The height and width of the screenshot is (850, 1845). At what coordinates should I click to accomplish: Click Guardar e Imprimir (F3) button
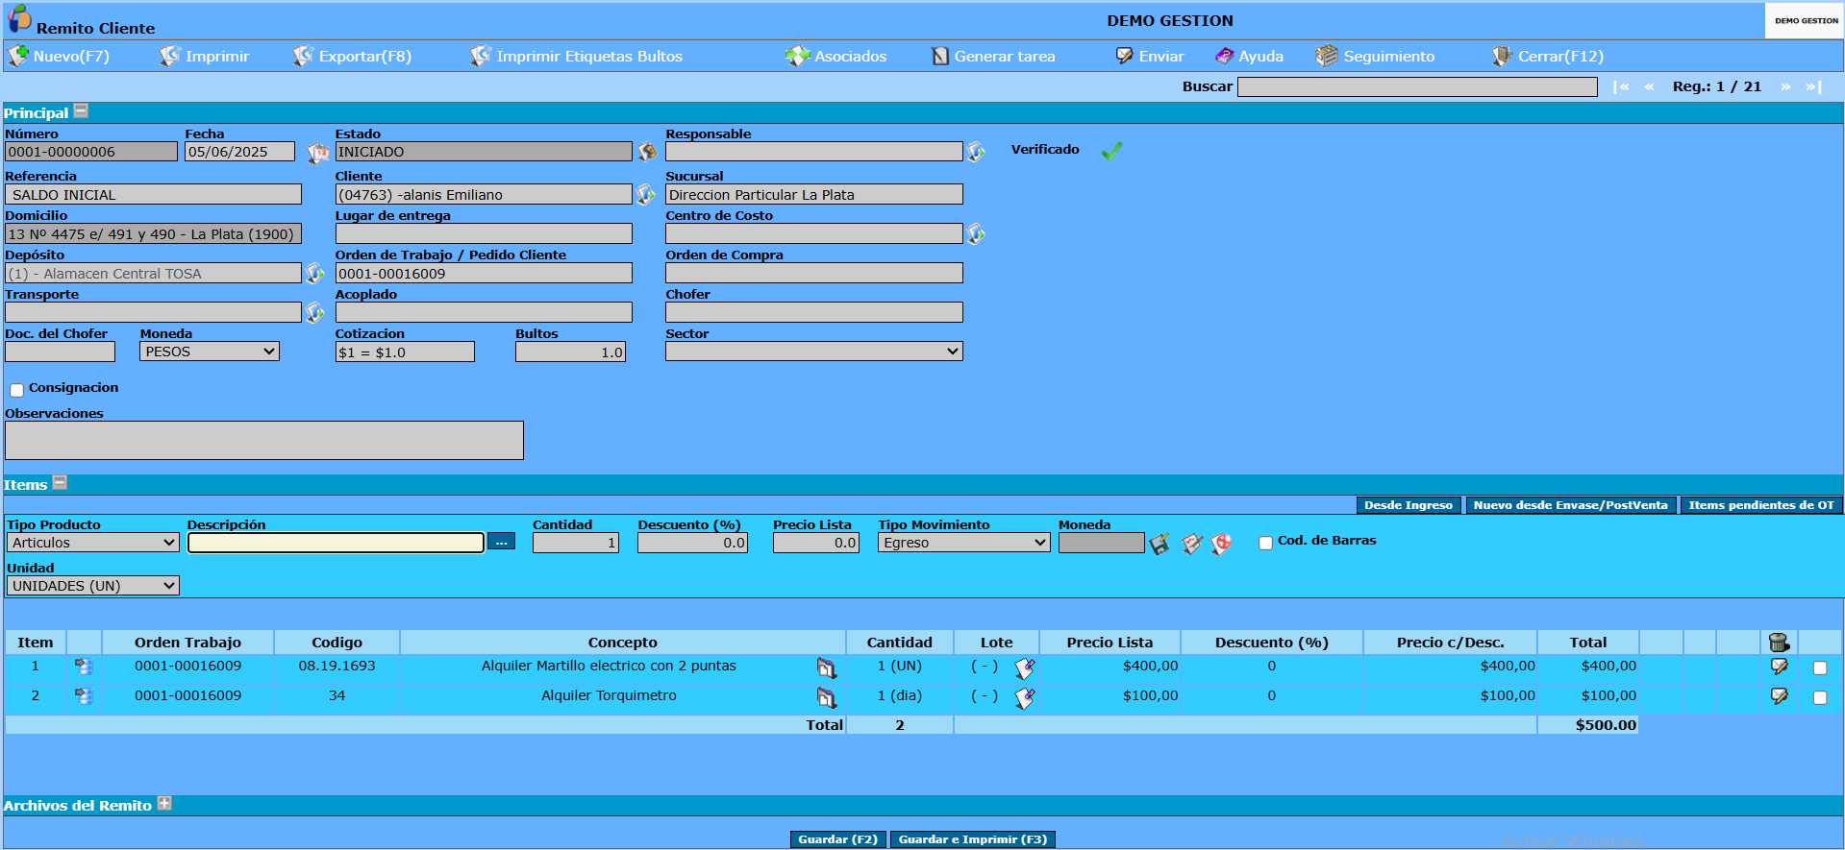(973, 839)
